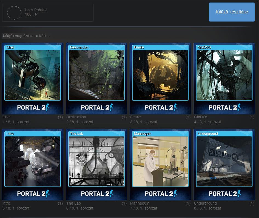Click the '7 / 8, 1. sorozat' text

tap(144, 208)
